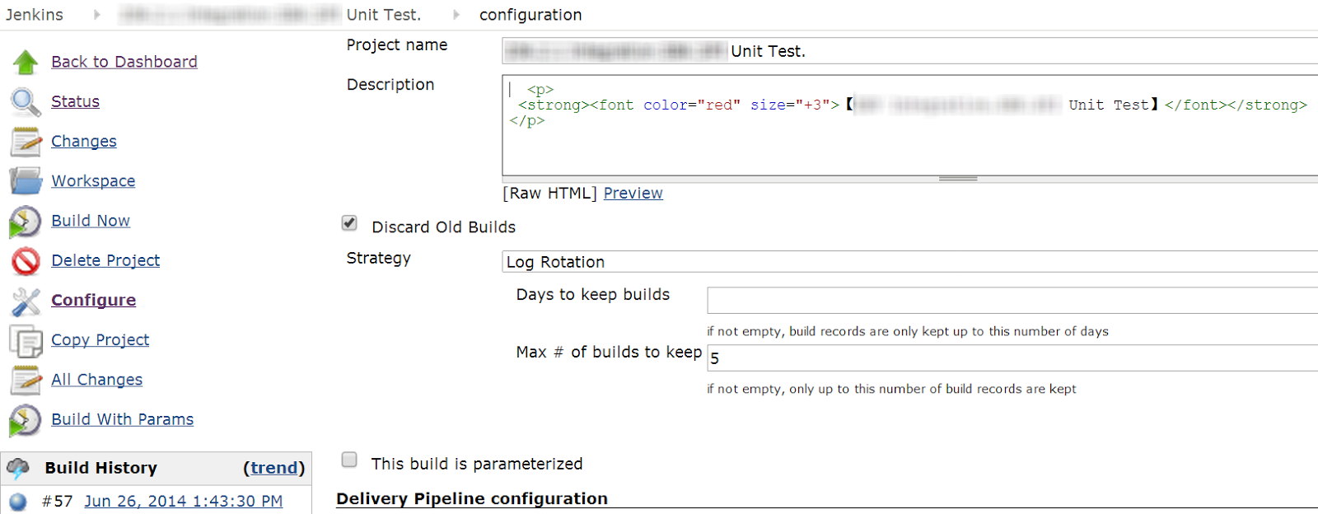Open the Workspace folder icon
Viewport: 1318px width, 514px height.
point(26,180)
